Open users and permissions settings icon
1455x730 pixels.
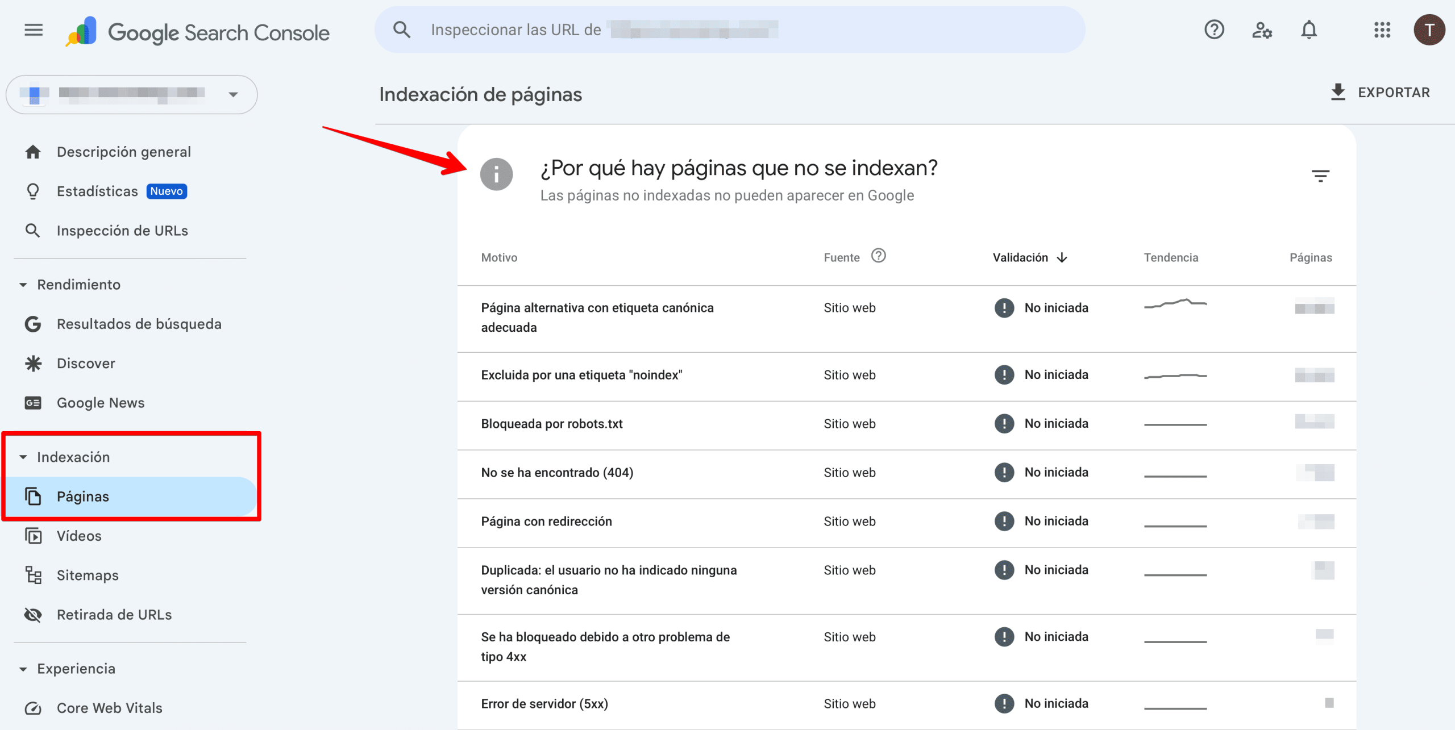tap(1262, 30)
